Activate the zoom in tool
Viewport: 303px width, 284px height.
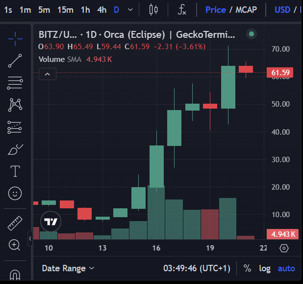15,245
